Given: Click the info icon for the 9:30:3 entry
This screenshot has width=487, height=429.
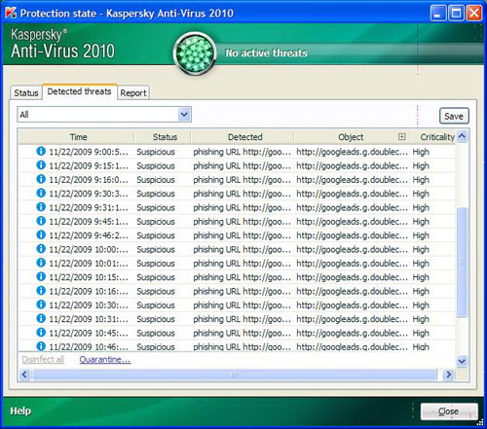Looking at the screenshot, I should (41, 193).
